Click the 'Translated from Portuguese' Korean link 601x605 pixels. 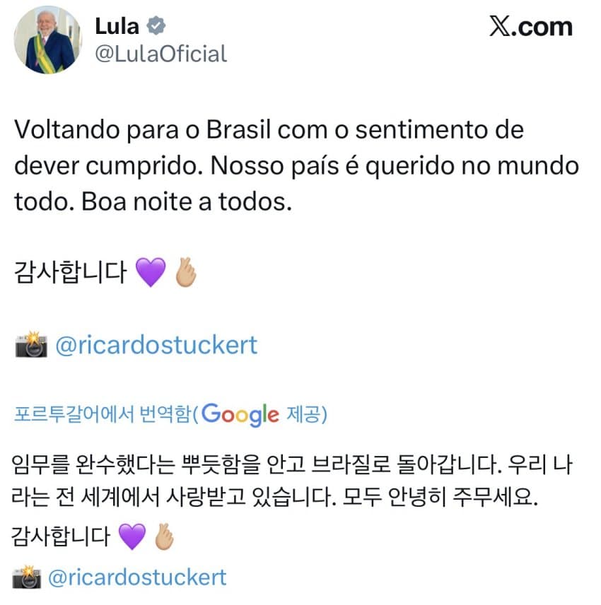tap(103, 414)
